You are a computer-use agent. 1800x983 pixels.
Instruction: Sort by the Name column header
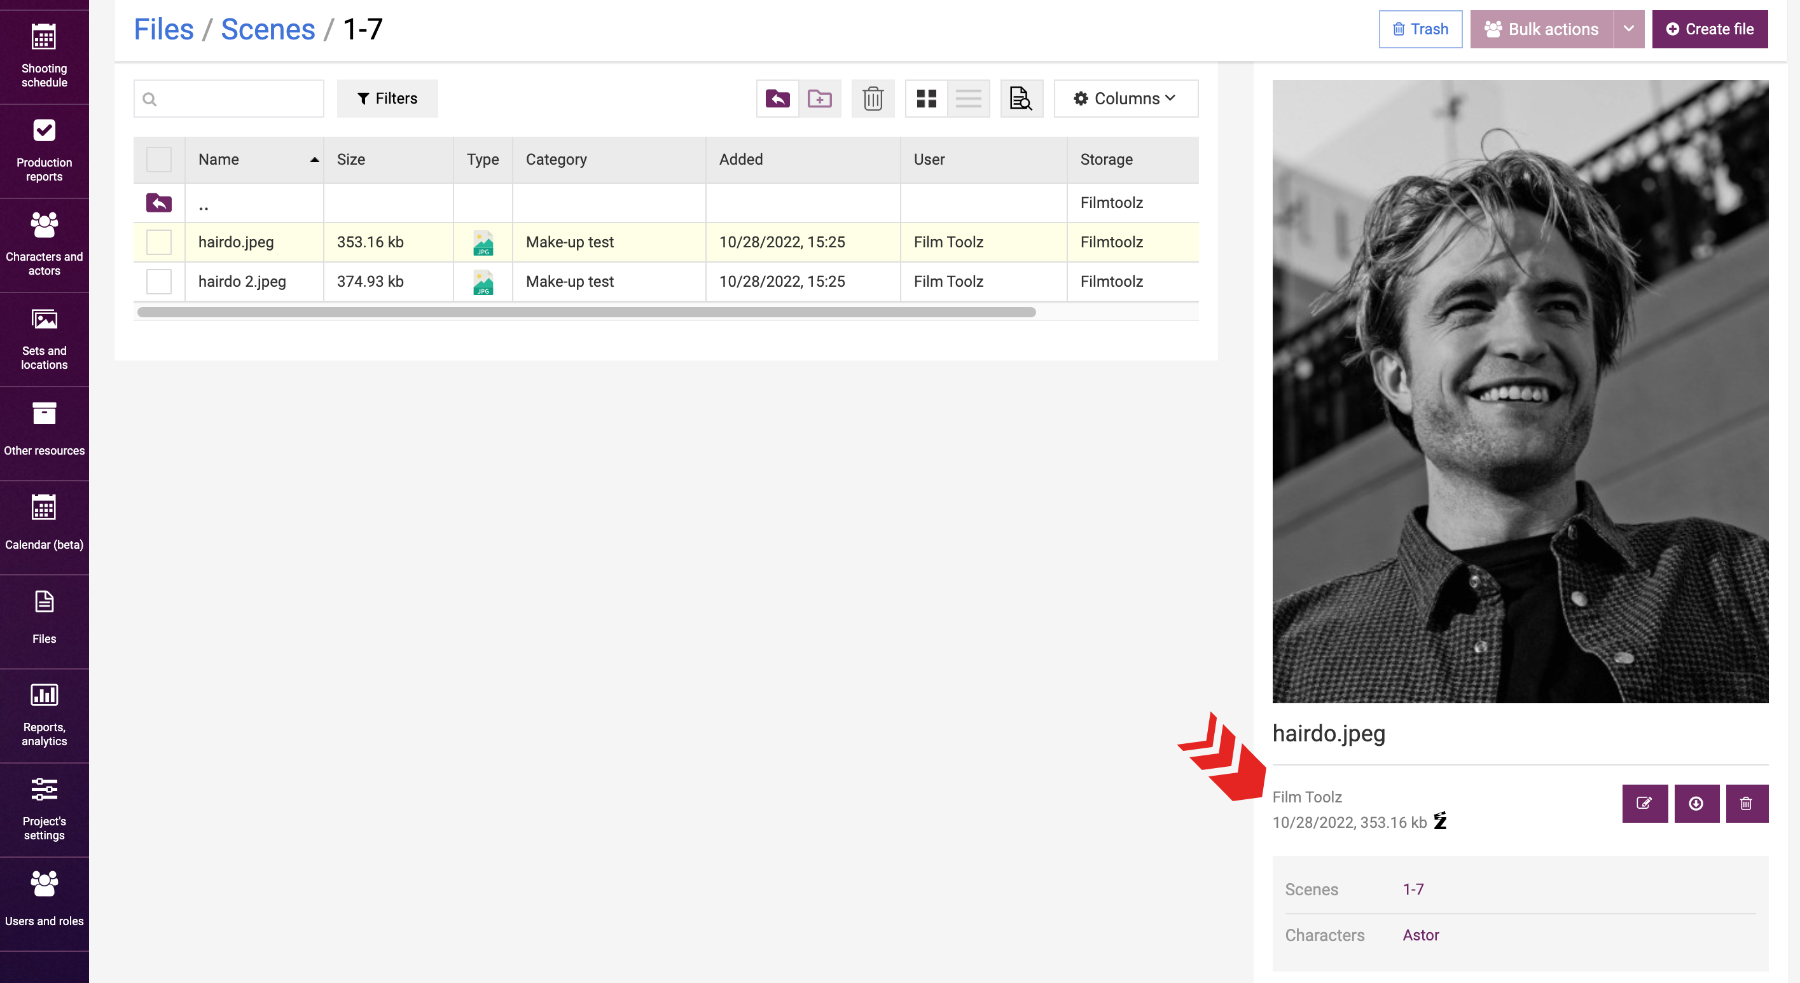[254, 160]
